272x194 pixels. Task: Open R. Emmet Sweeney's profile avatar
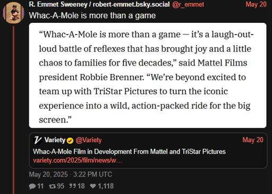14,13
